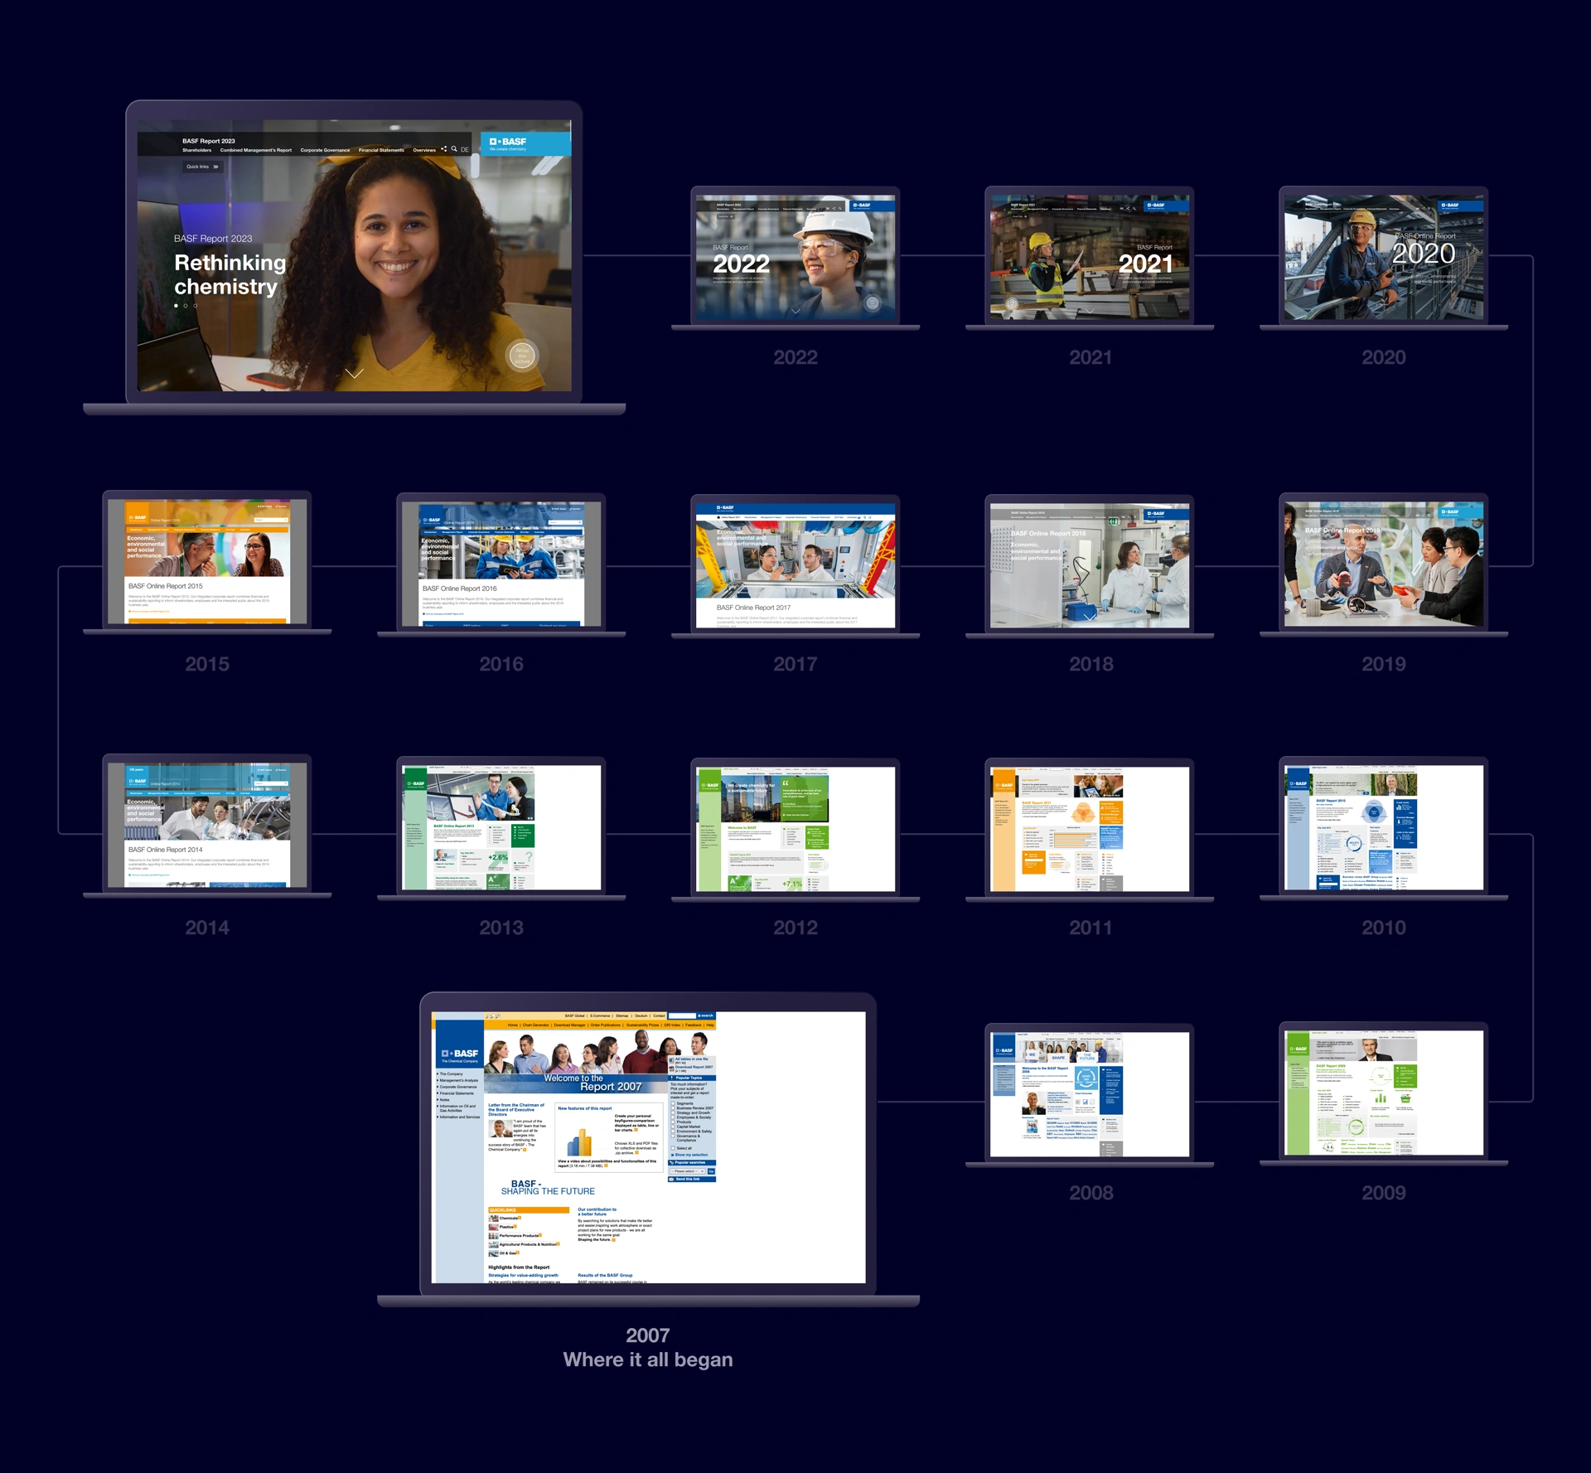1591x1473 pixels.
Task: Open 'Letter from the Chairman' link
Action: [x=516, y=1110]
